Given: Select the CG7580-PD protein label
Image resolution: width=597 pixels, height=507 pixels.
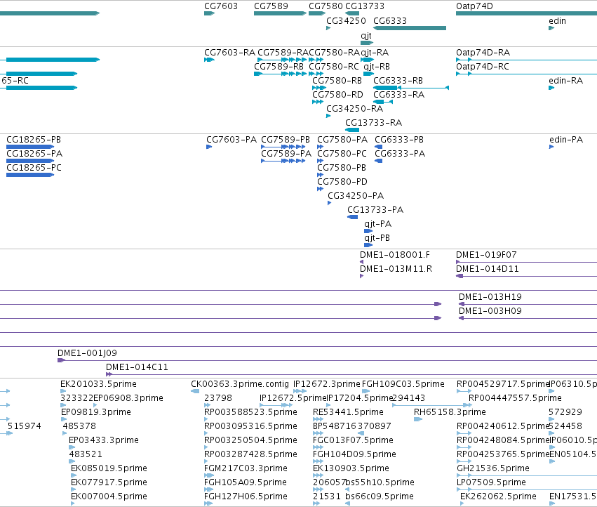Looking at the screenshot, I should 342,182.
